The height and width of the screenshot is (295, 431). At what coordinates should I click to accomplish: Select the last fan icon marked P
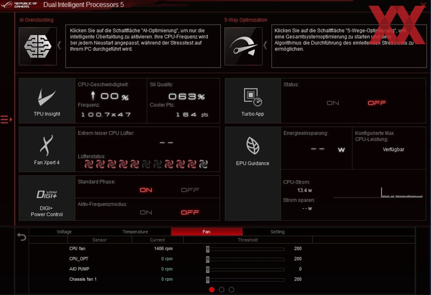[203, 164]
